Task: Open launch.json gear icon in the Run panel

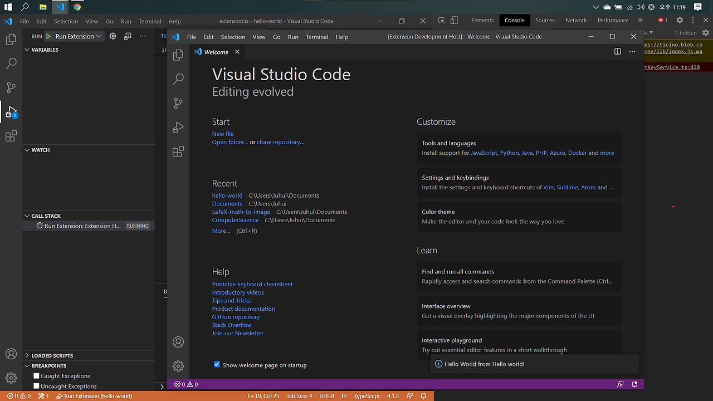Action: [x=113, y=36]
